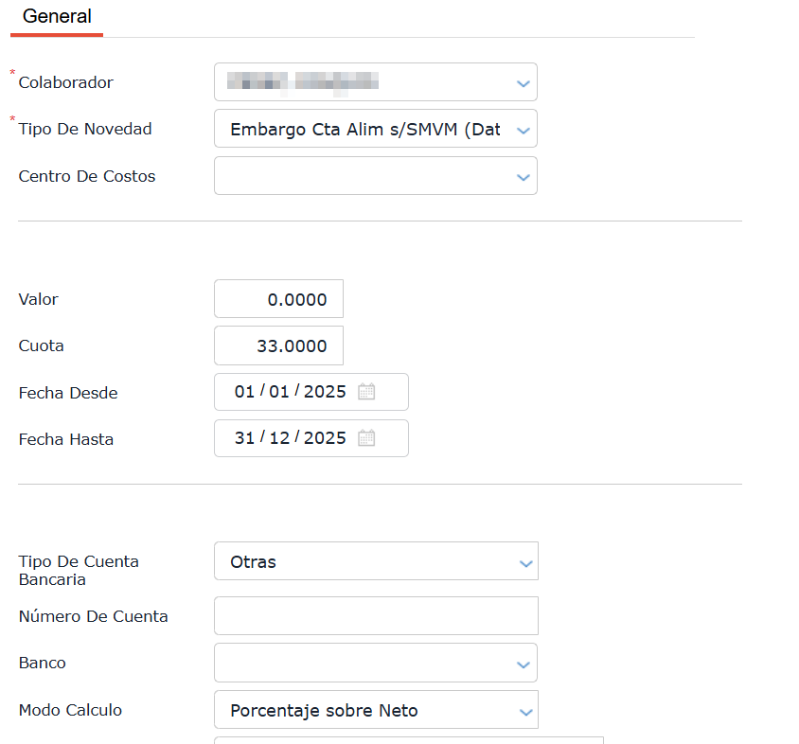Expand the Banco dropdown
Image resolution: width=799 pixels, height=744 pixels.
[523, 664]
